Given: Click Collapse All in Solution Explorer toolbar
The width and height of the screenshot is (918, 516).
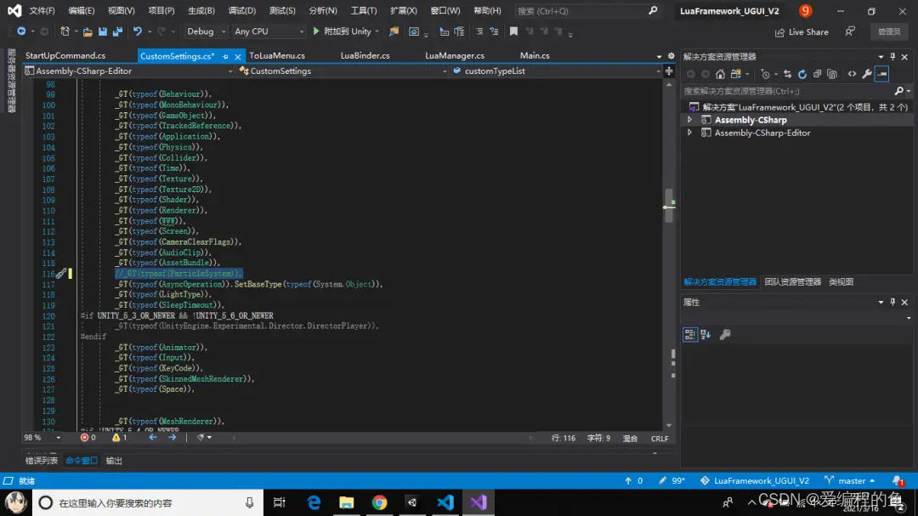Looking at the screenshot, I should (x=818, y=74).
